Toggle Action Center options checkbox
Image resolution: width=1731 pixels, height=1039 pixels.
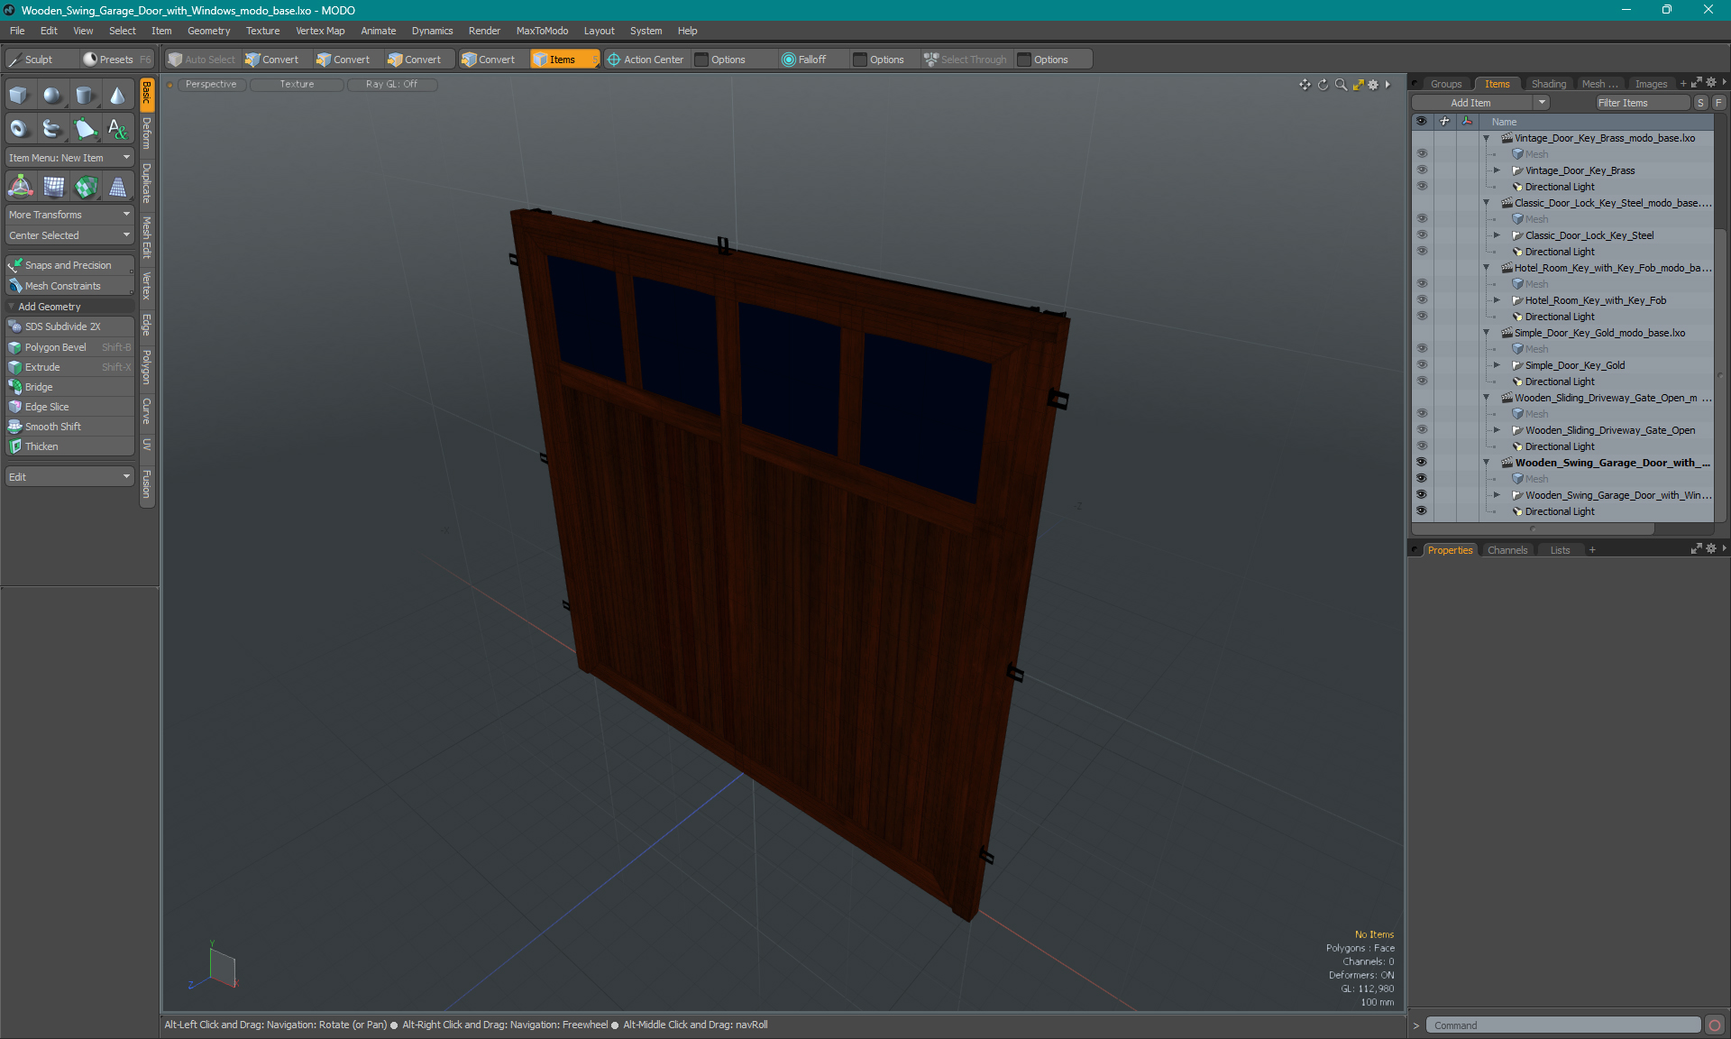[x=701, y=60]
